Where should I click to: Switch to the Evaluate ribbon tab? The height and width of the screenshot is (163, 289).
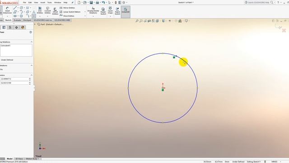pyautogui.click(x=17, y=20)
